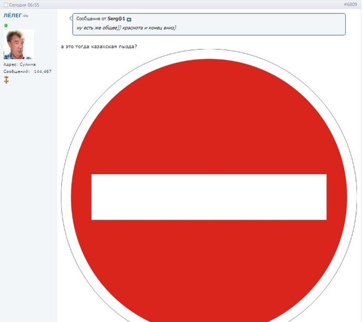Click the "Адрес: Сулима" line

tap(19, 64)
